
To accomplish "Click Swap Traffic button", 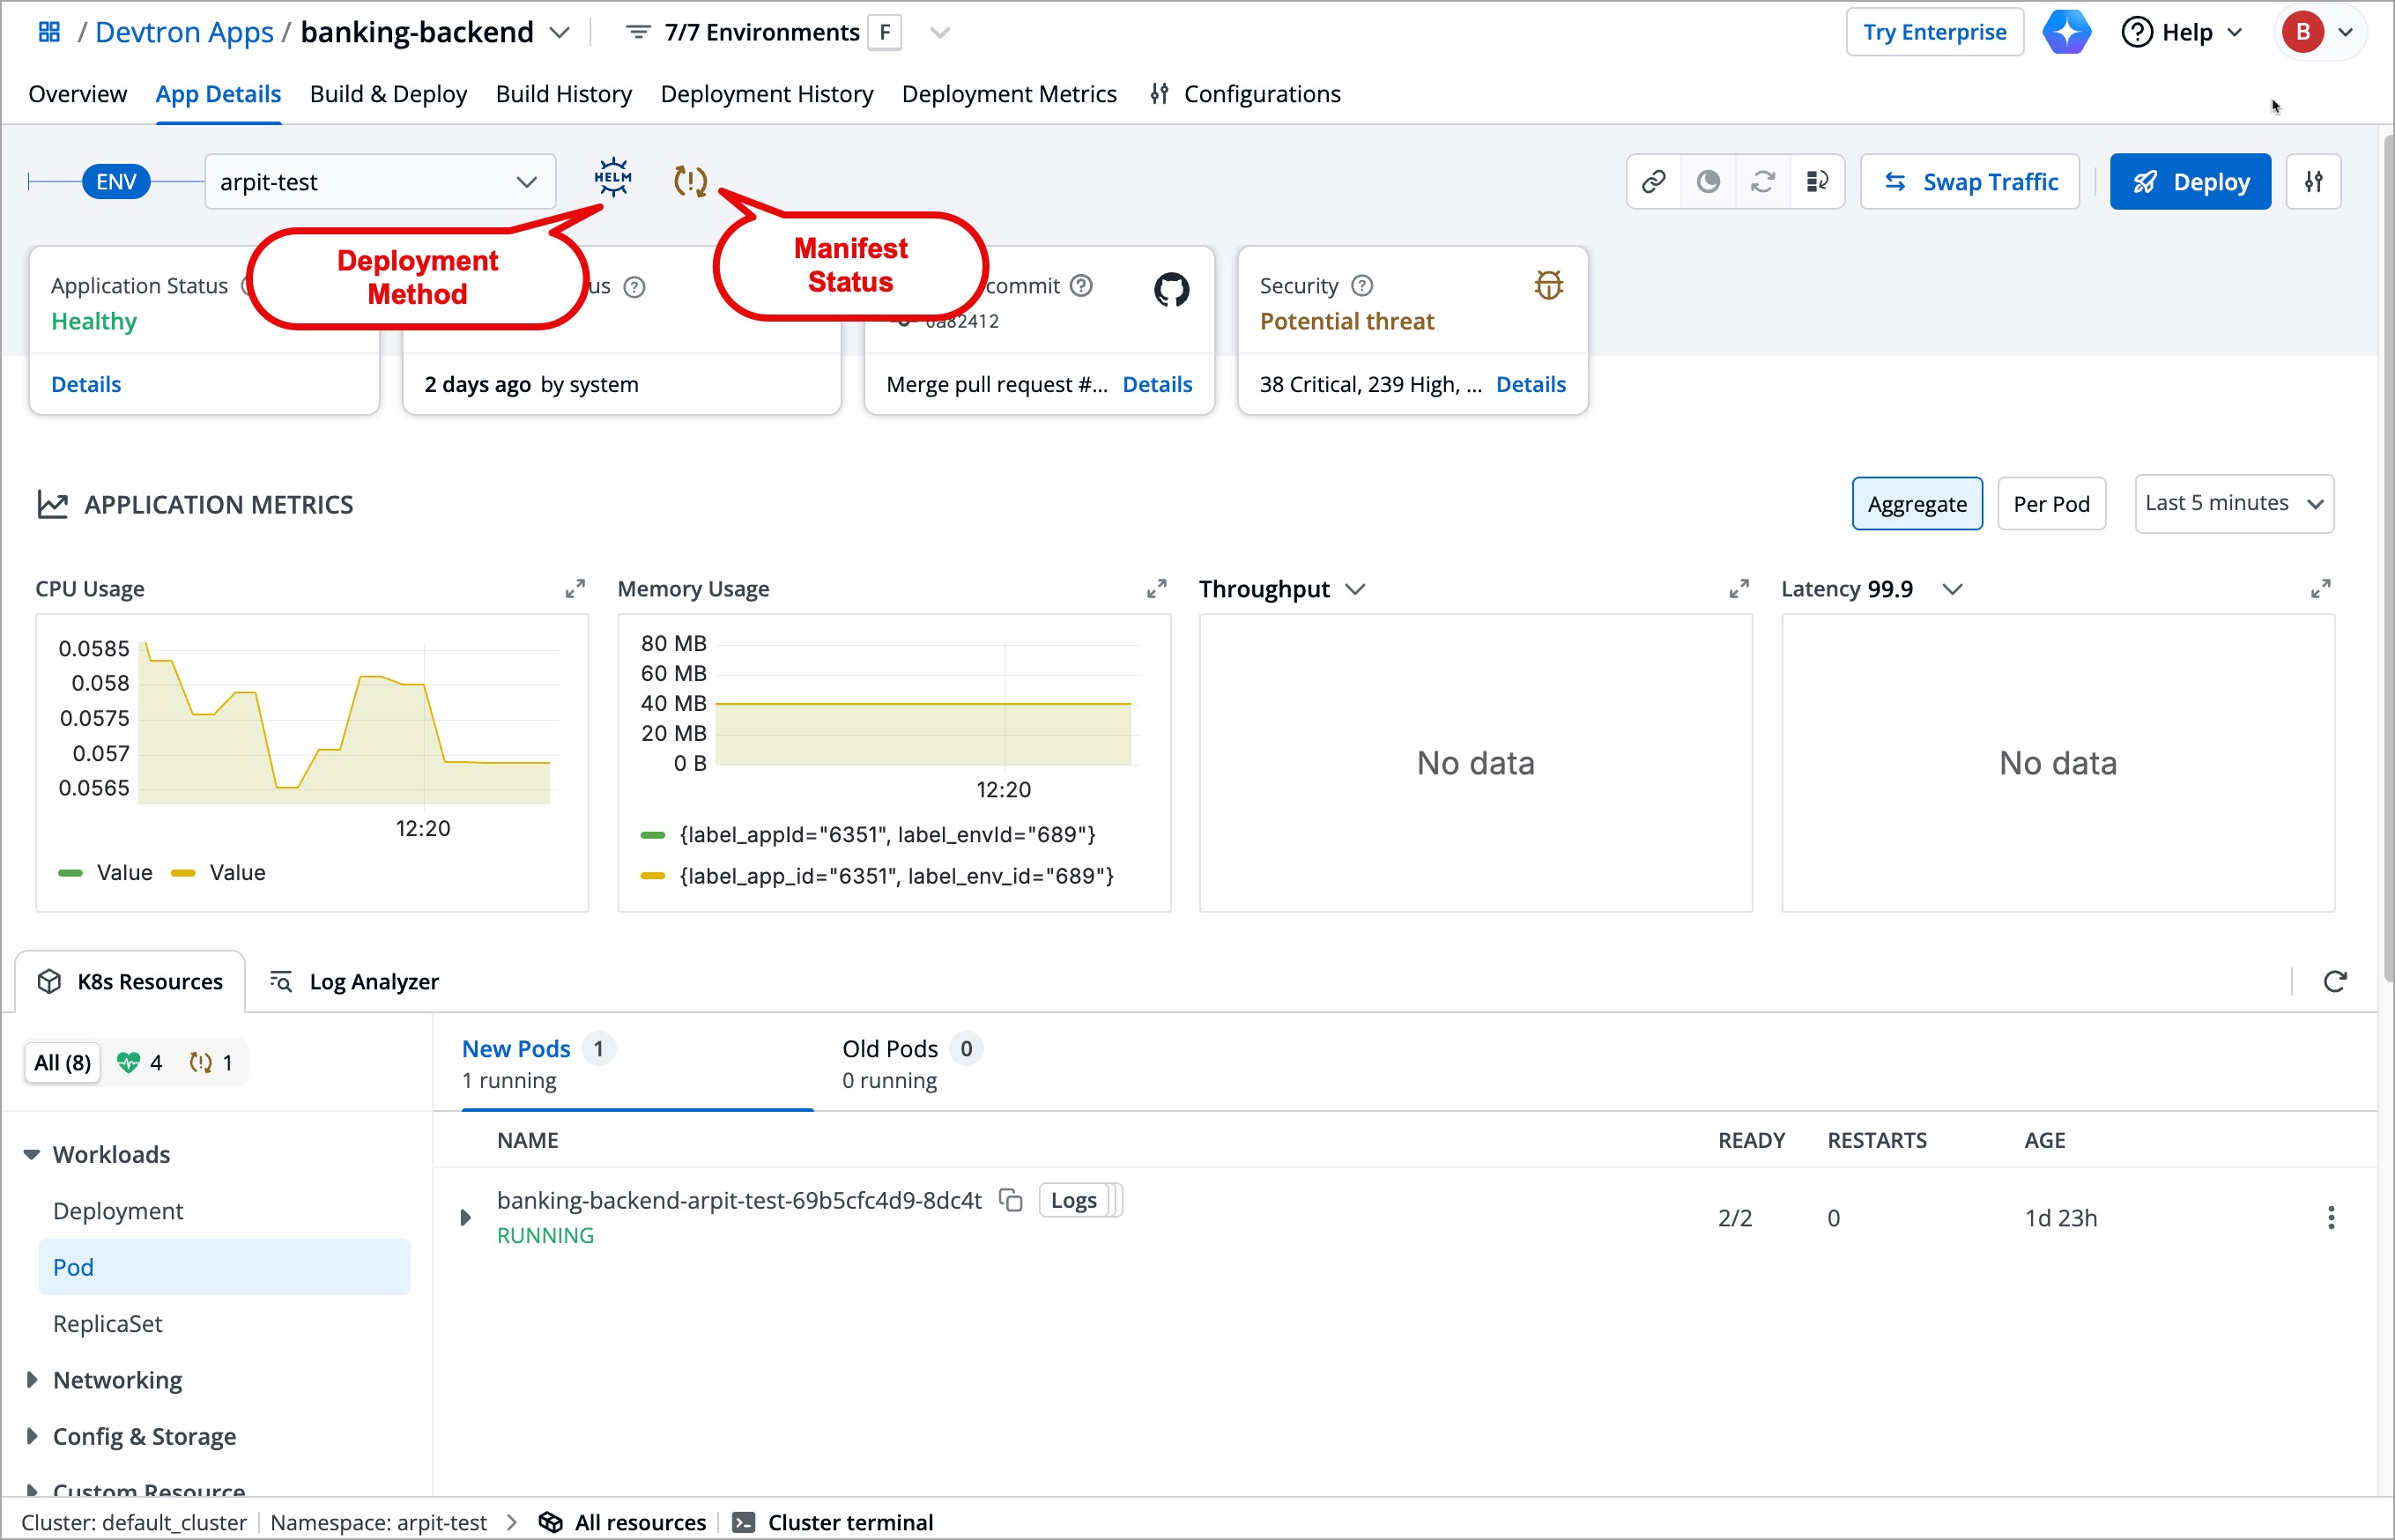I will (1969, 181).
